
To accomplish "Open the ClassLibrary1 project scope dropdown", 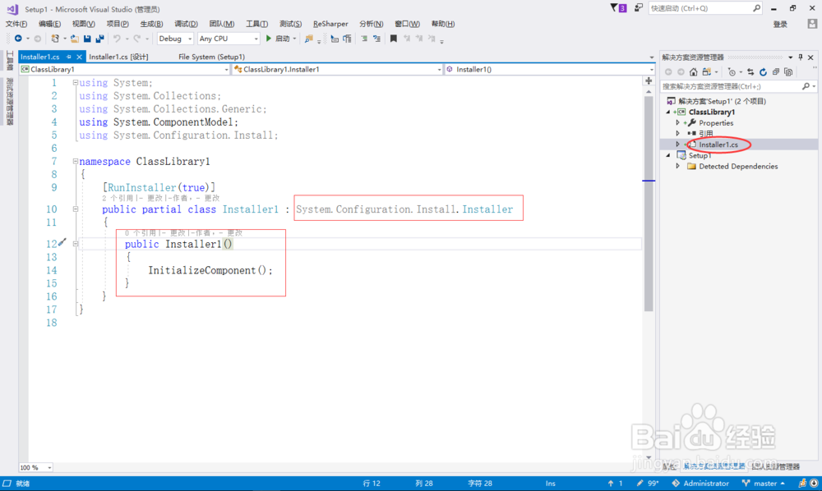I will tap(125, 69).
